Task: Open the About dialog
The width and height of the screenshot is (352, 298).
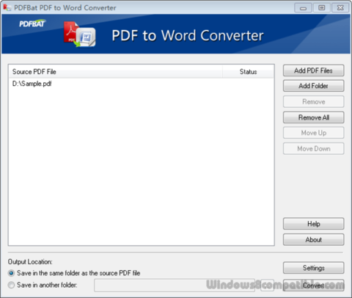Action: point(313,239)
